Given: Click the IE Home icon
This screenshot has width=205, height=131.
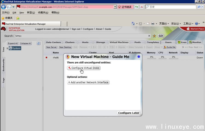Looking at the screenshot, I should click(x=133, y=24).
